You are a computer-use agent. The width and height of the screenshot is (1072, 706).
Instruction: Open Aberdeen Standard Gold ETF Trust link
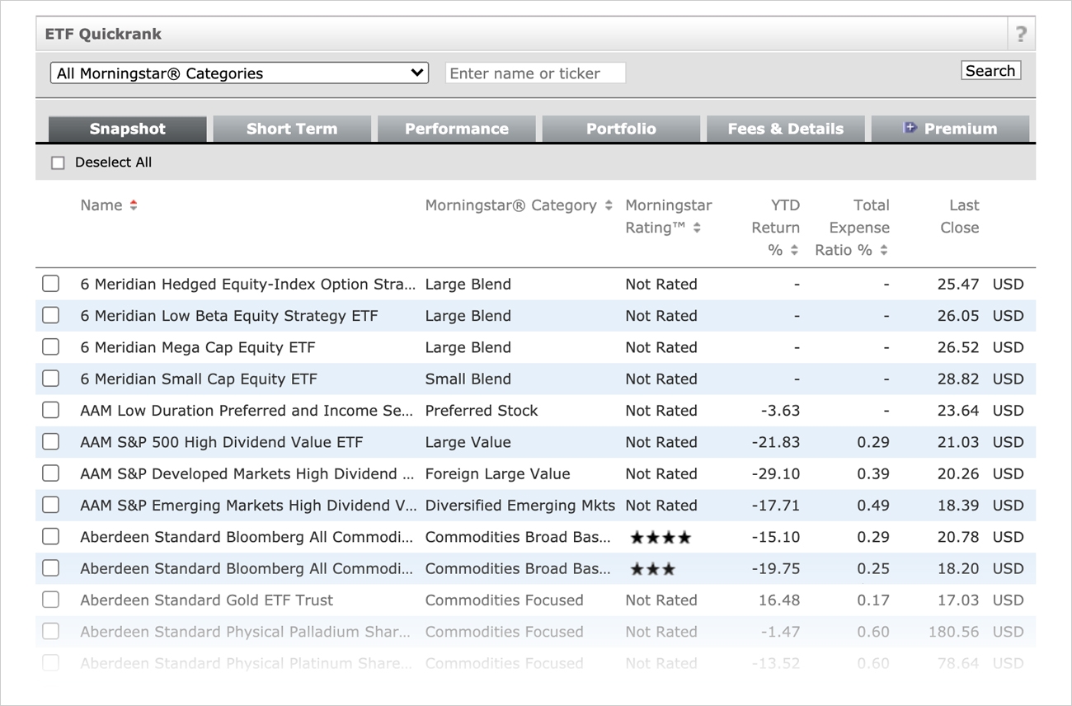click(x=207, y=600)
